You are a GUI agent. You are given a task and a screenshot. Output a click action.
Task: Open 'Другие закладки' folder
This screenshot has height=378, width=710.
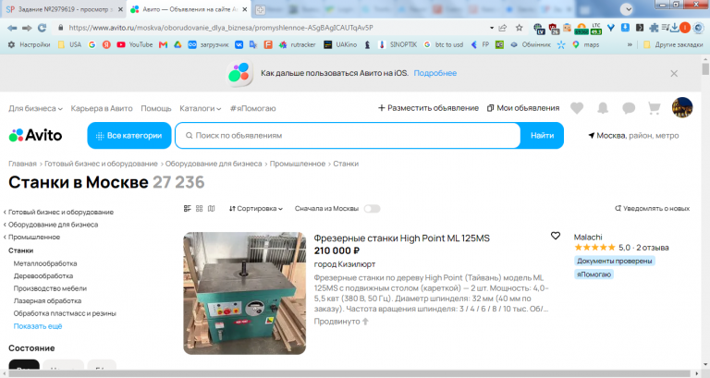(x=673, y=44)
